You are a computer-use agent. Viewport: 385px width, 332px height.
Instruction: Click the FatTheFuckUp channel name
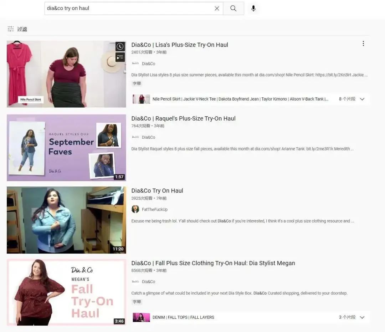coord(155,210)
